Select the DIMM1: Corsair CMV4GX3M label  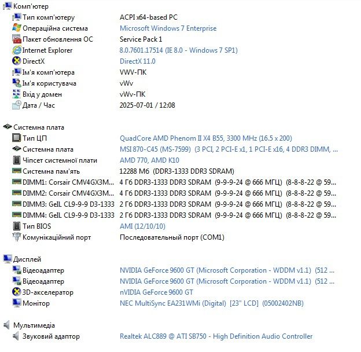tap(68, 182)
